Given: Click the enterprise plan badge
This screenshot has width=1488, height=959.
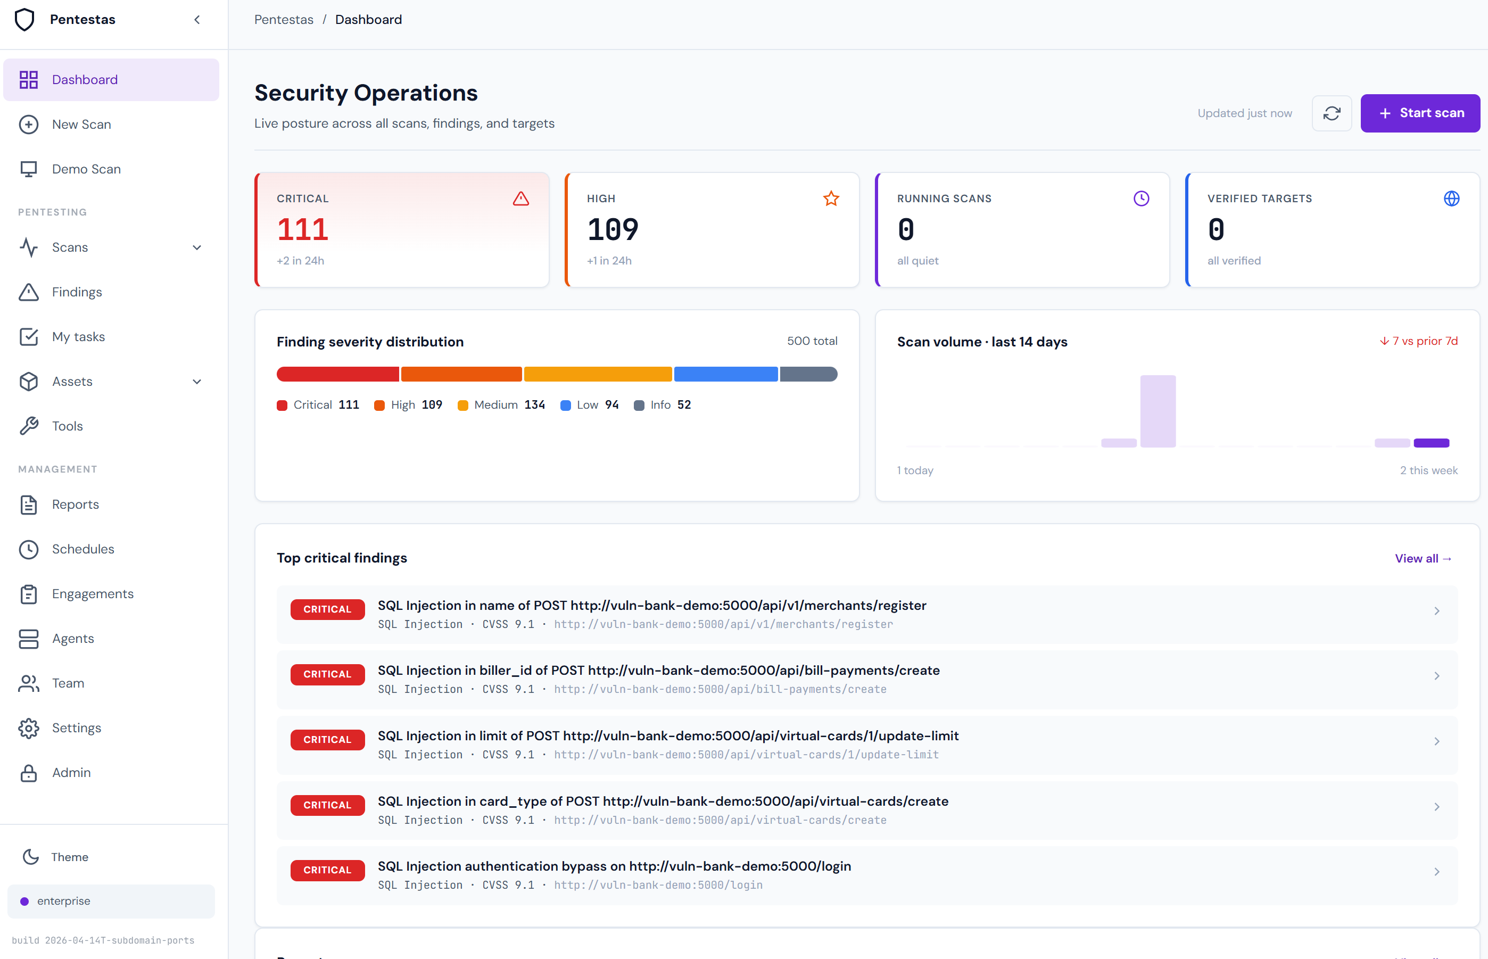Looking at the screenshot, I should point(111,901).
